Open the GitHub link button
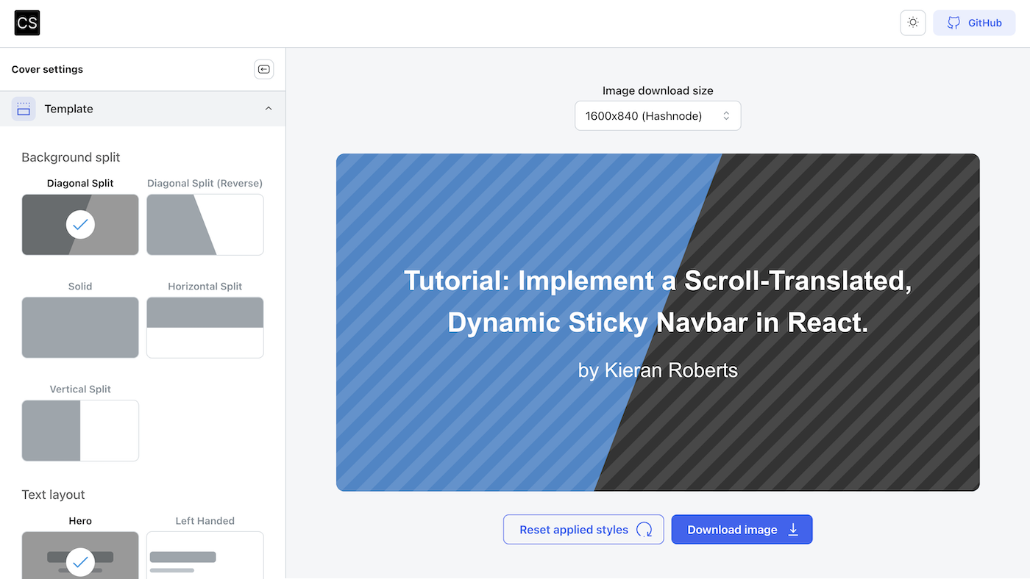The image size is (1030, 579). point(974,23)
